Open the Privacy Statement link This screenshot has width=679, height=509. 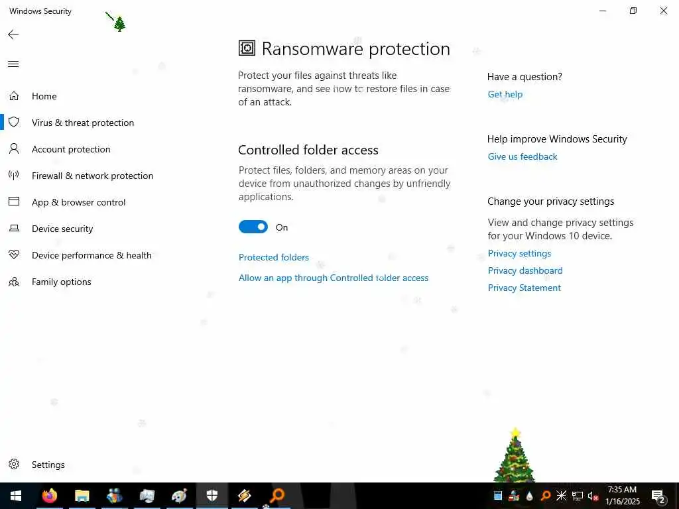(x=524, y=288)
